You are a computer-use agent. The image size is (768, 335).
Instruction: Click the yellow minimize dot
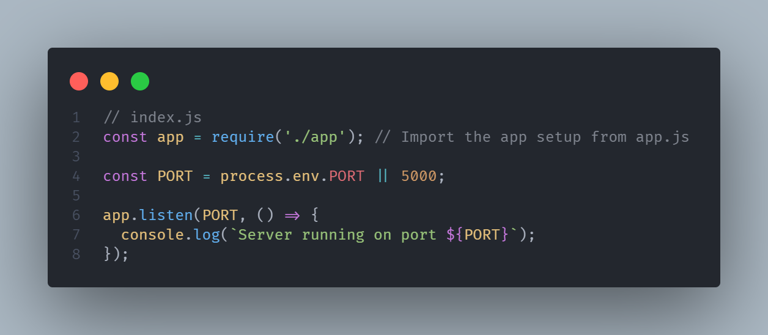pyautogui.click(x=109, y=81)
